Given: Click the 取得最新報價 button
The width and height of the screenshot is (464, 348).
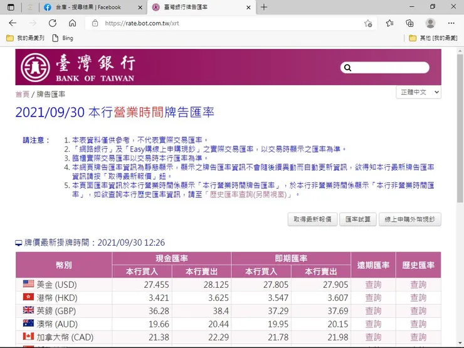Looking at the screenshot, I should coord(312,219).
